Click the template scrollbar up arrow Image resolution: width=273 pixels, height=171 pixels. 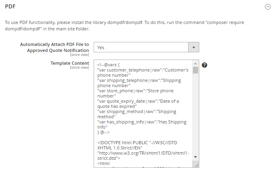(x=195, y=63)
